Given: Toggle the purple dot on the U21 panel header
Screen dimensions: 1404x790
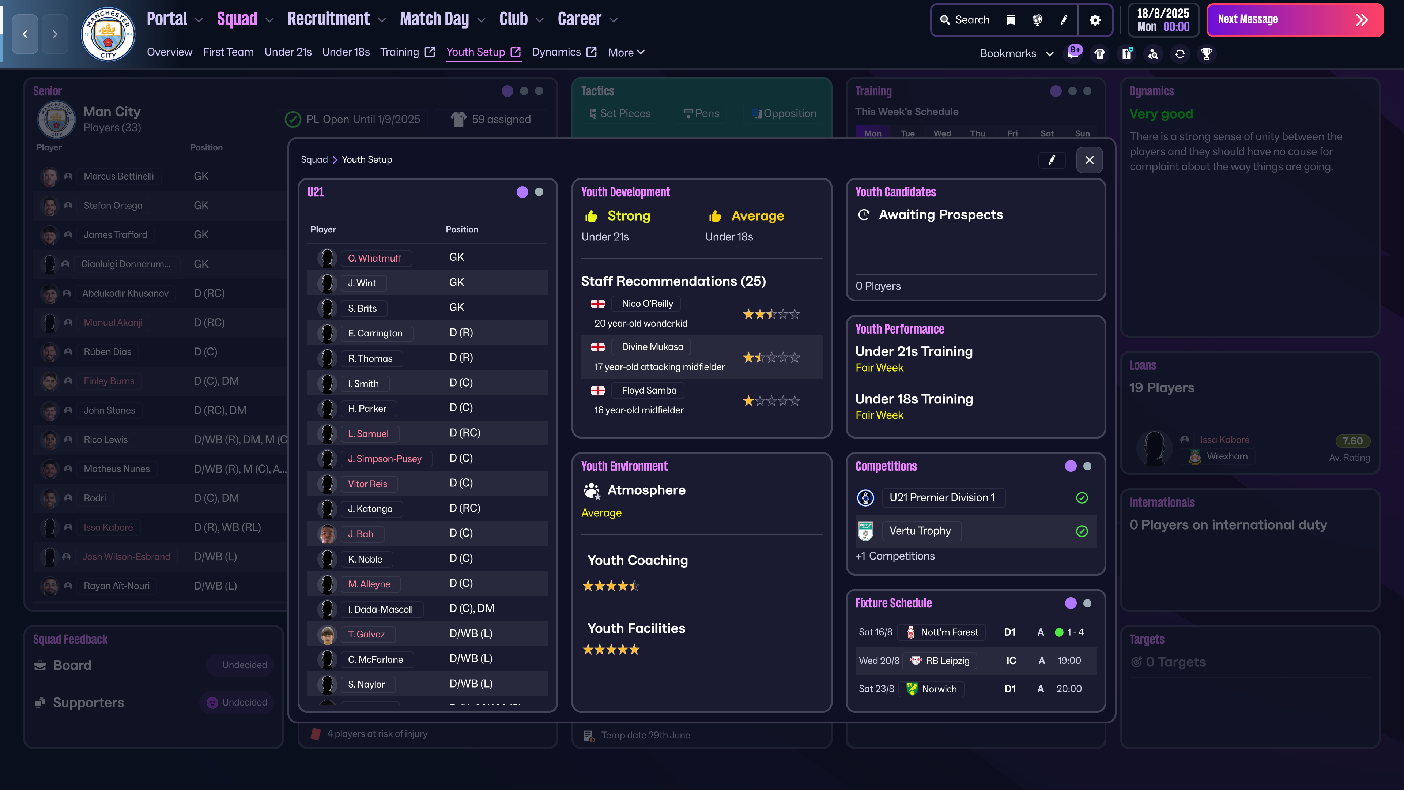Looking at the screenshot, I should (523, 192).
